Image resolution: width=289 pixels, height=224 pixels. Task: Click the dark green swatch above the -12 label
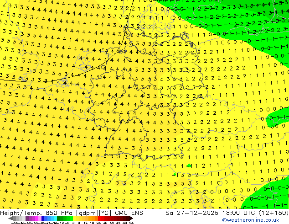point(58,218)
